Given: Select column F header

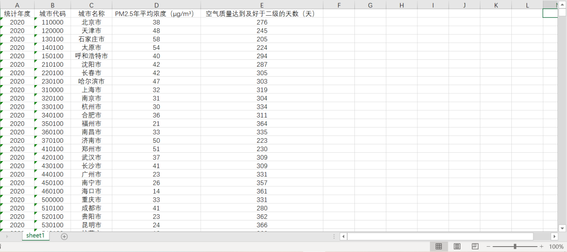Looking at the screenshot, I should (x=339, y=5).
